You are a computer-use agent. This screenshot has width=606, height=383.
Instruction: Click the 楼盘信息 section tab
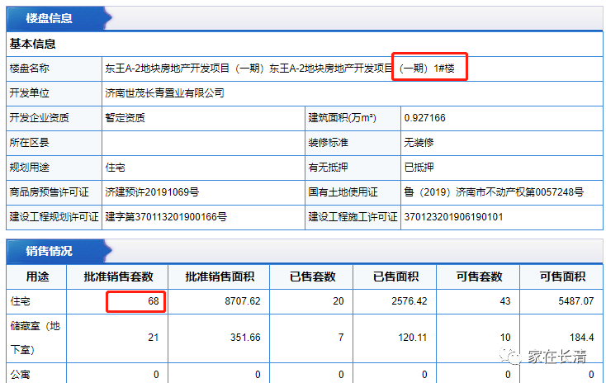tap(48, 17)
